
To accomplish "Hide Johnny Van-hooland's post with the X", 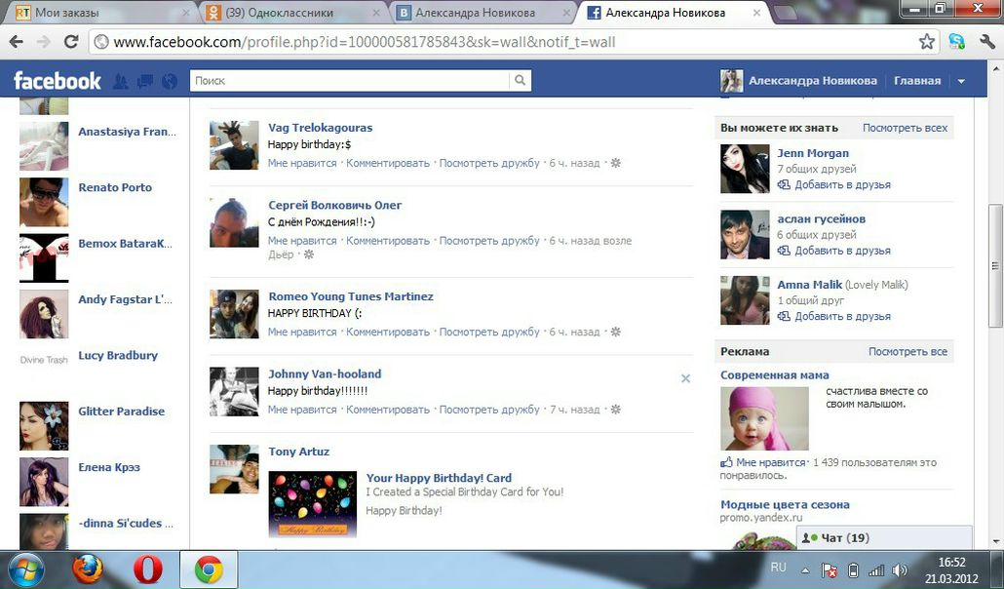I will point(685,378).
